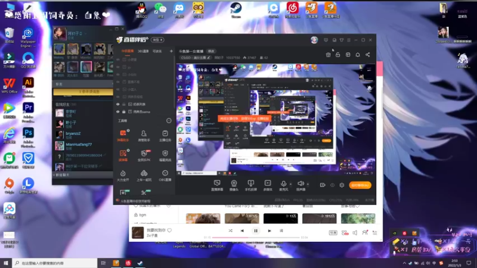Screen dimensions: 477x268
Task: Select the first orange scene tab
Action: (x=127, y=51)
